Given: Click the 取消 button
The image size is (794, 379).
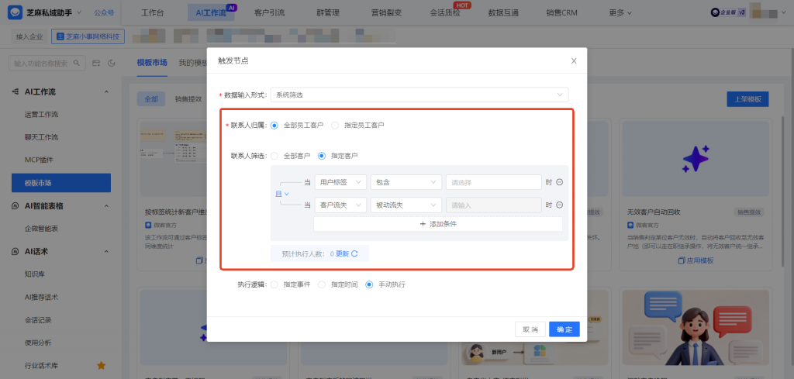Looking at the screenshot, I should (530, 329).
